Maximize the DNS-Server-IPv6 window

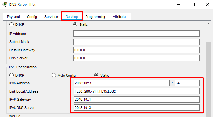pos(193,4)
